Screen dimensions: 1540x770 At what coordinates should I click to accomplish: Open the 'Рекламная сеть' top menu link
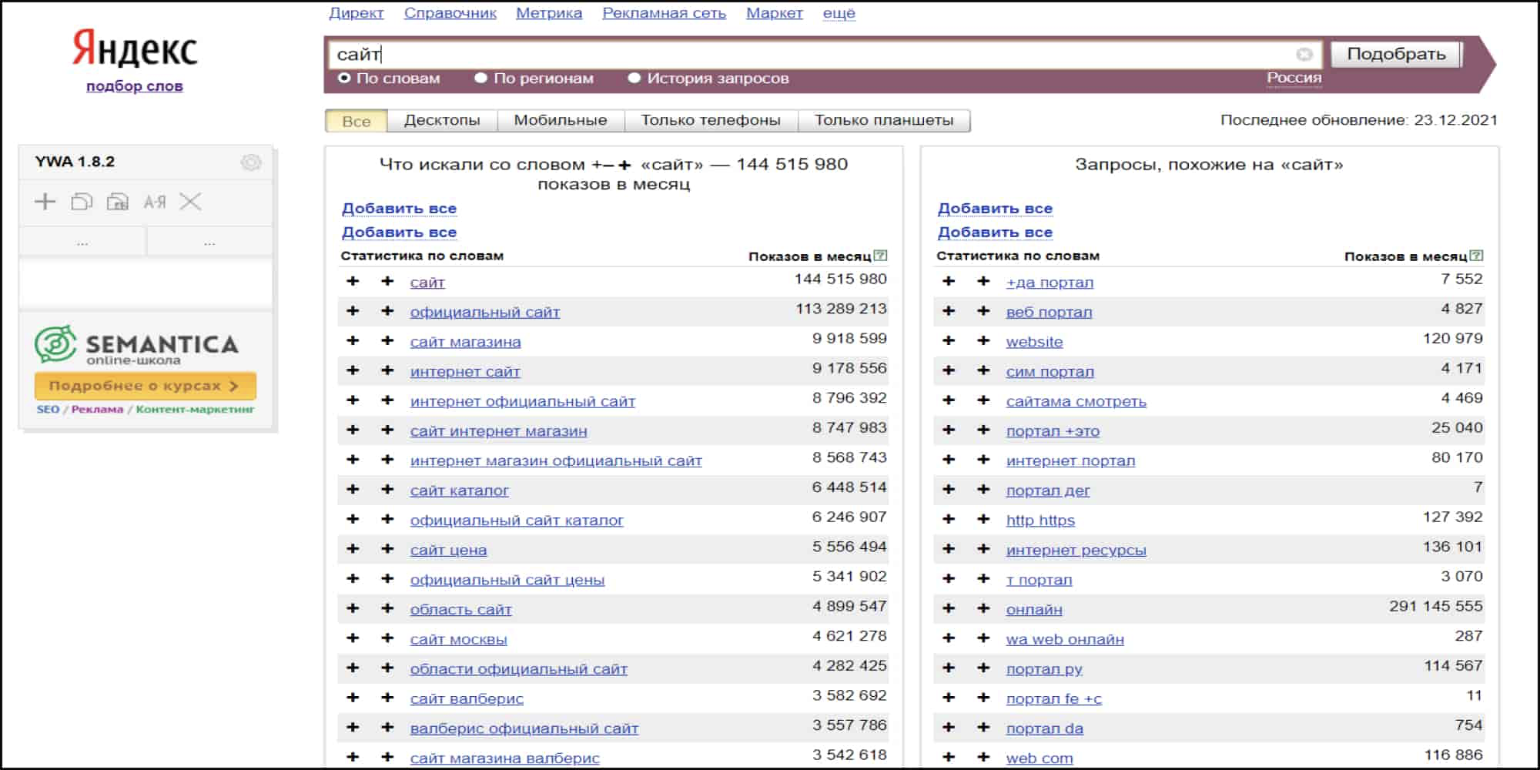click(x=665, y=13)
